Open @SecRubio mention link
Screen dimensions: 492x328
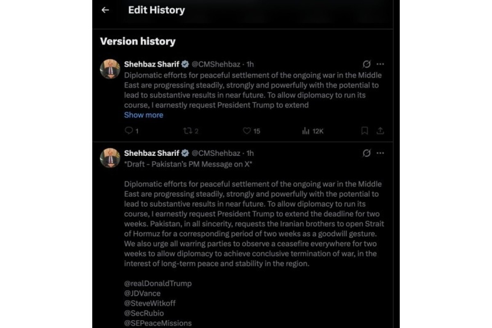pos(144,313)
